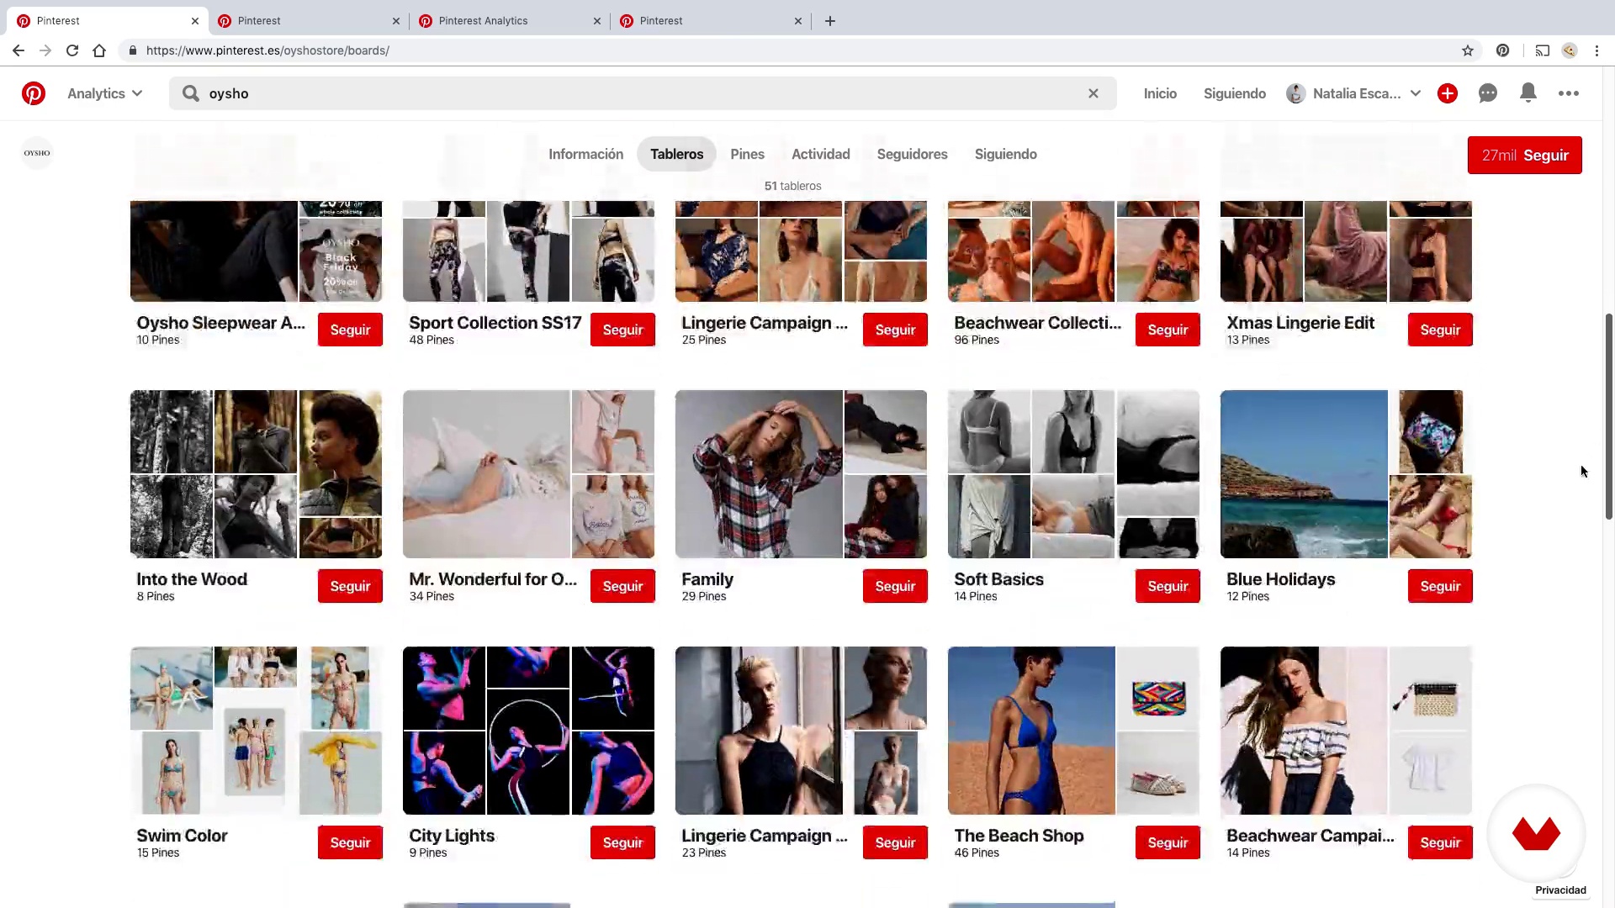
Task: Open a new browser tab
Action: (830, 21)
